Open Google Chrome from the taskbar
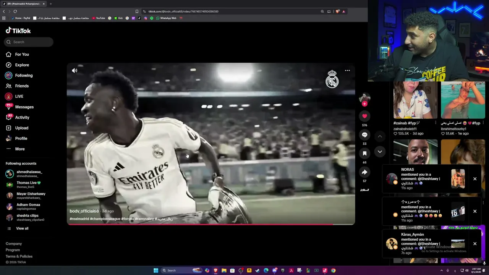 pyautogui.click(x=333, y=270)
